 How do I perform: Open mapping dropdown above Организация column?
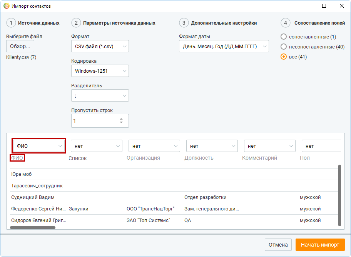(154, 146)
